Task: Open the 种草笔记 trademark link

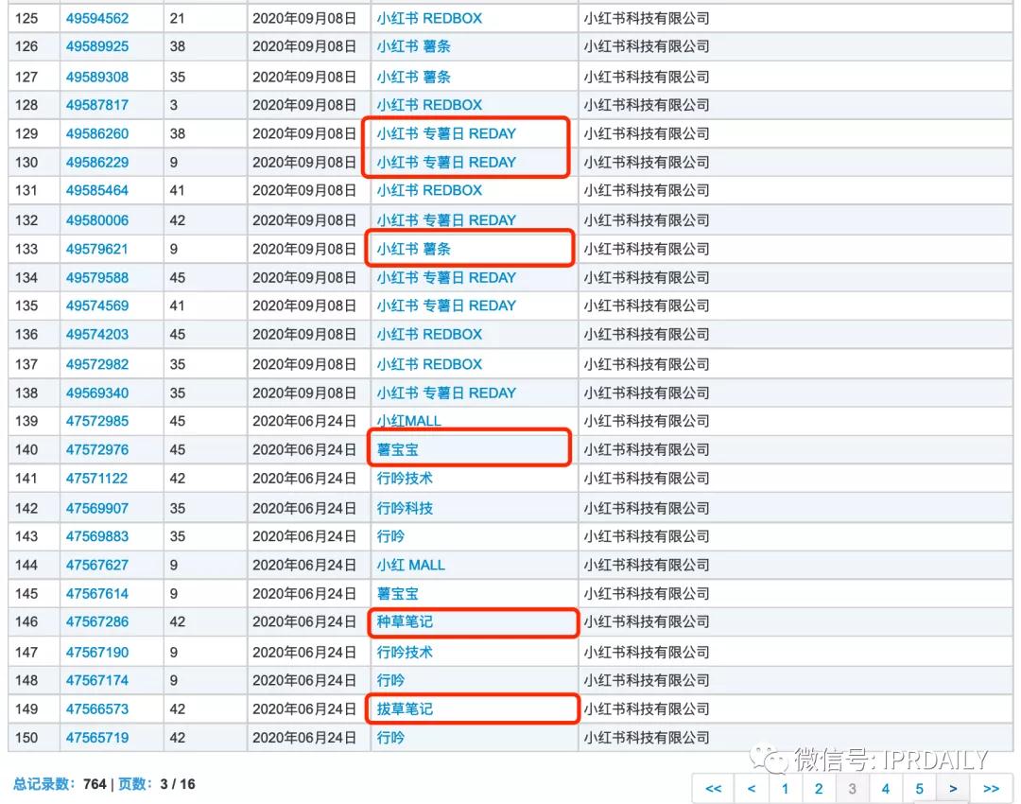Action: click(405, 621)
